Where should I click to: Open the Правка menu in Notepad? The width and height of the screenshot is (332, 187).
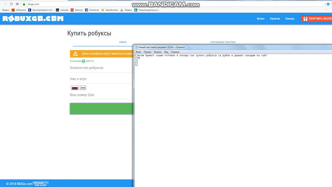point(147,52)
